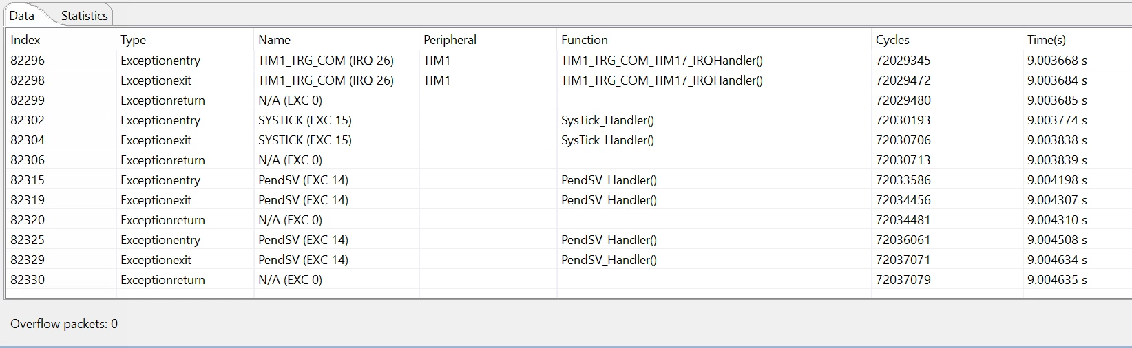Select the Data tab
This screenshot has width=1132, height=348.
22,15
